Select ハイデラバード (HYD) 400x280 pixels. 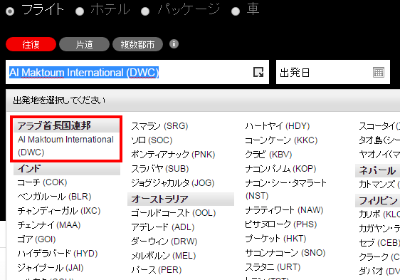tap(58, 254)
